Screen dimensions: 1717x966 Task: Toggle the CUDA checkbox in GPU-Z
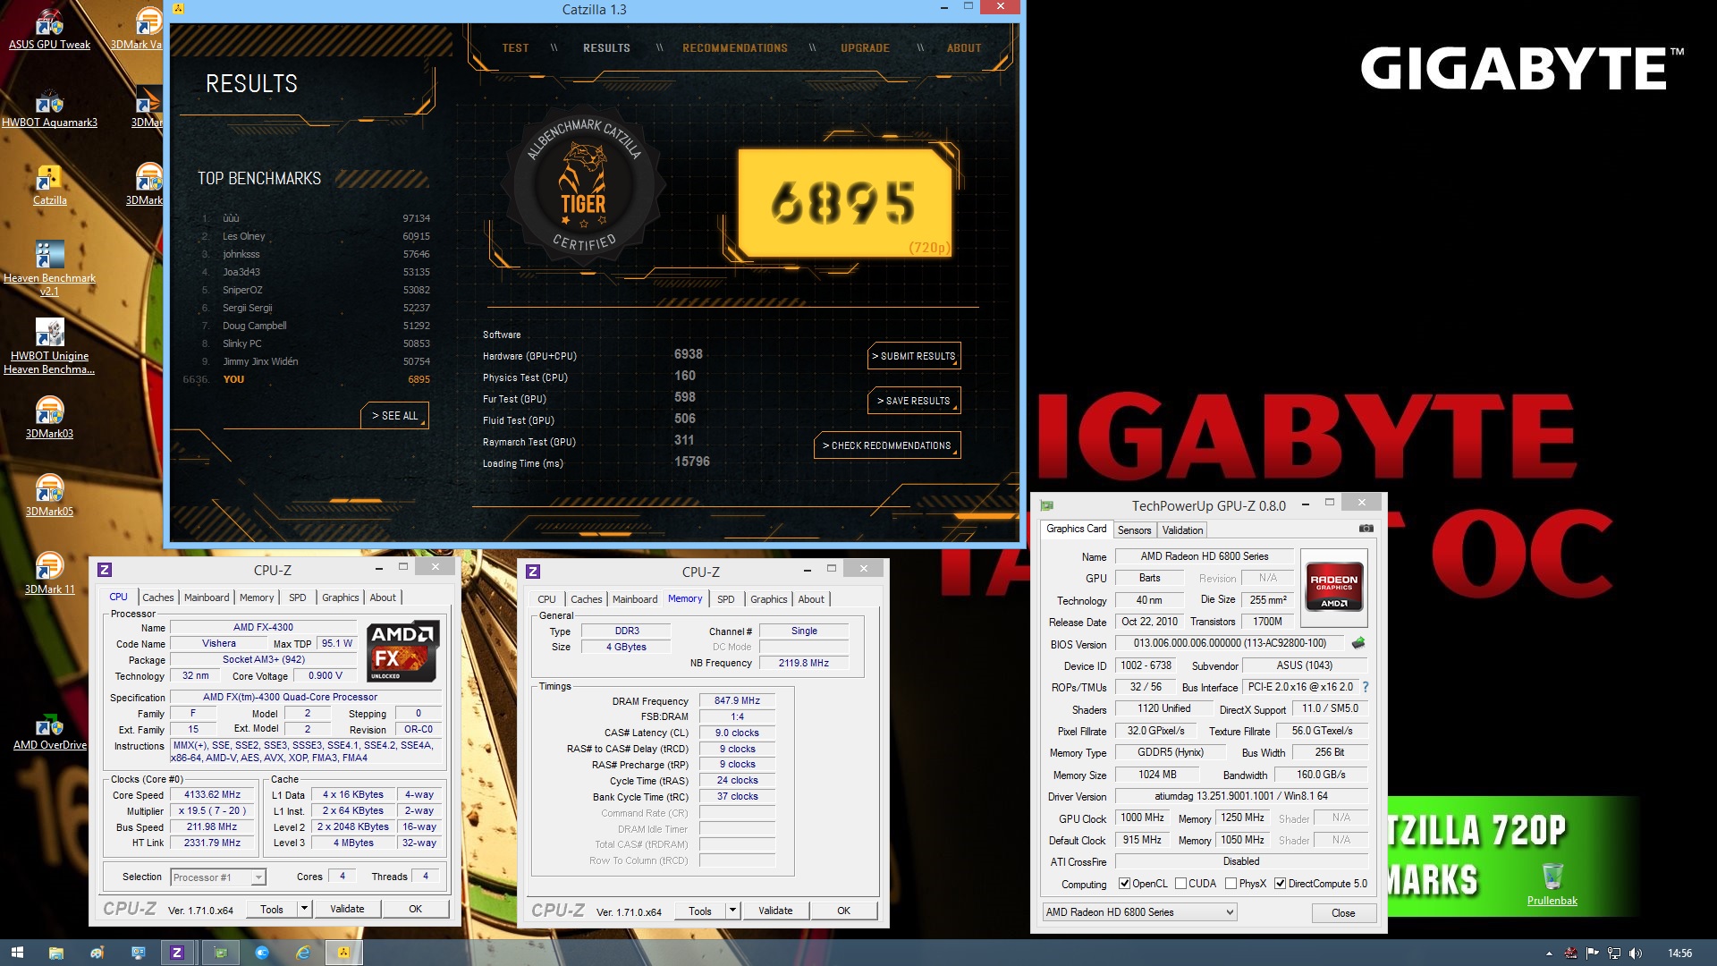coord(1180,884)
